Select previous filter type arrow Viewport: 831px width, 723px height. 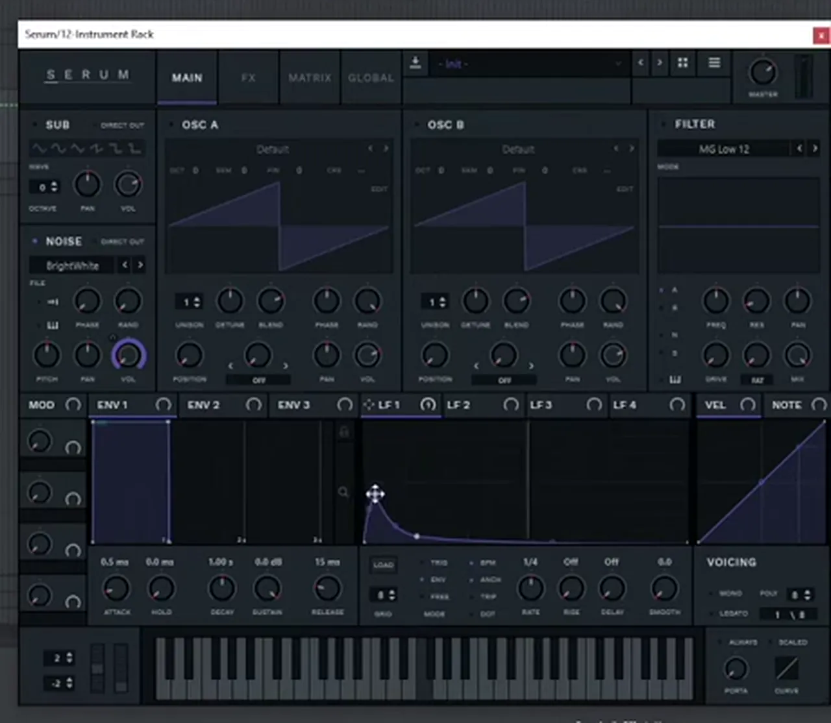[x=799, y=149]
